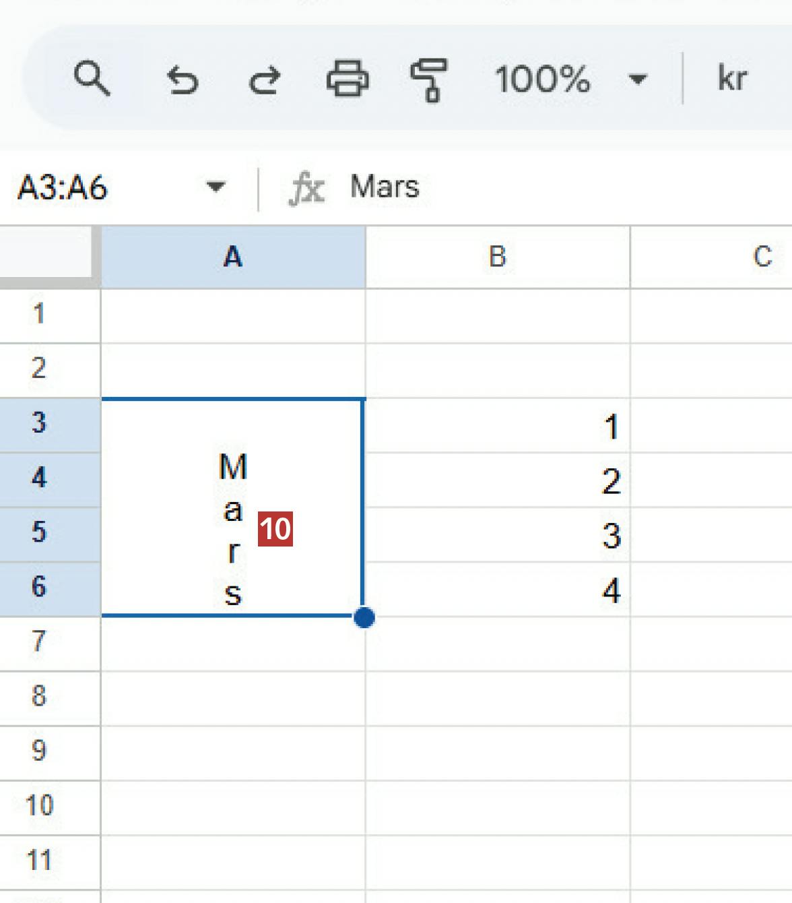Image resolution: width=792 pixels, height=903 pixels.
Task: Click the red 10 marker badge
Action: pos(275,529)
